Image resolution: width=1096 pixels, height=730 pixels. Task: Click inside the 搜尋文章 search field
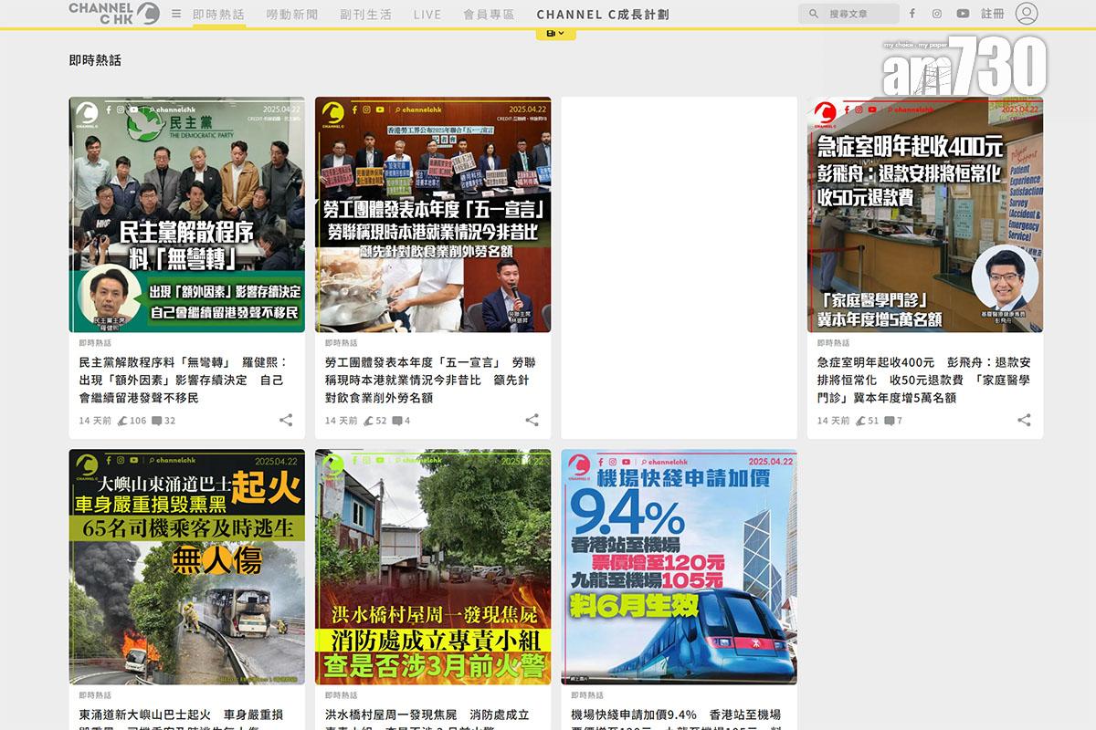pyautogui.click(x=854, y=13)
